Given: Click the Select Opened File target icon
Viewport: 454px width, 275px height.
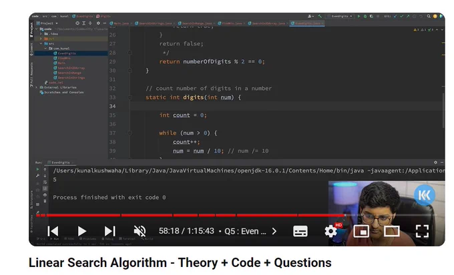Looking at the screenshot, I should 77,23.
